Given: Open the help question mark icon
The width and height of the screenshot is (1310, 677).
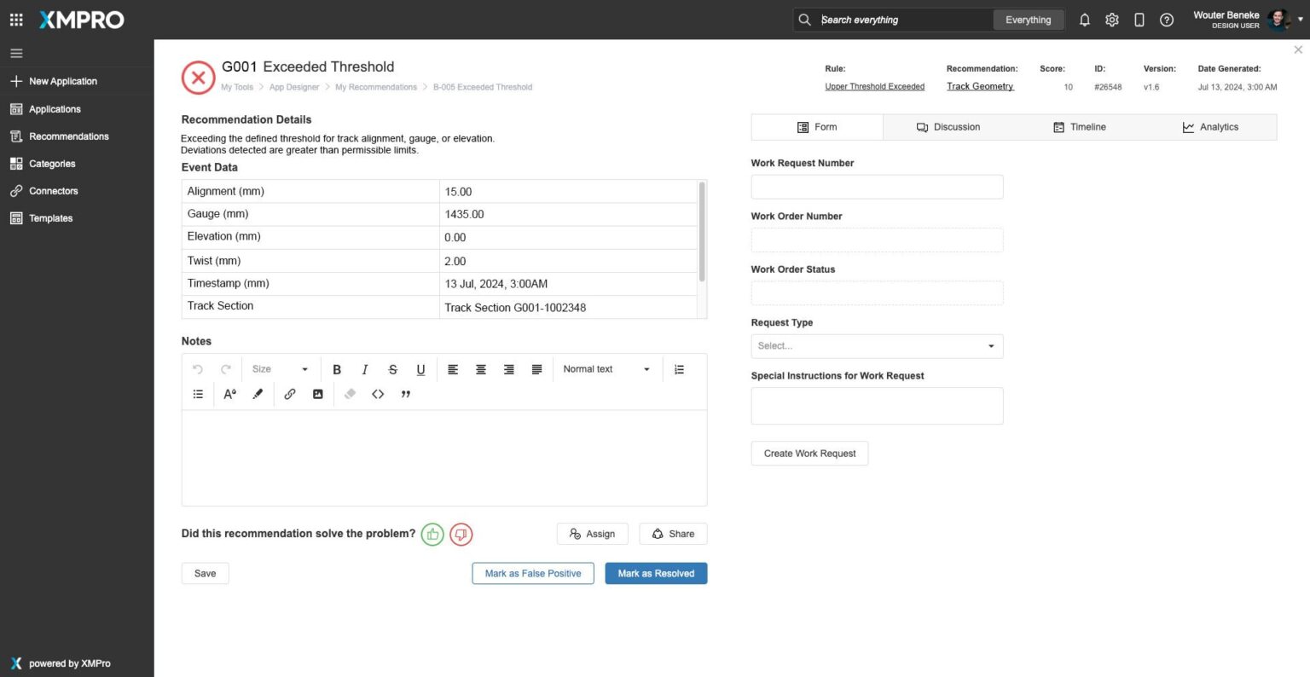Looking at the screenshot, I should [1167, 20].
